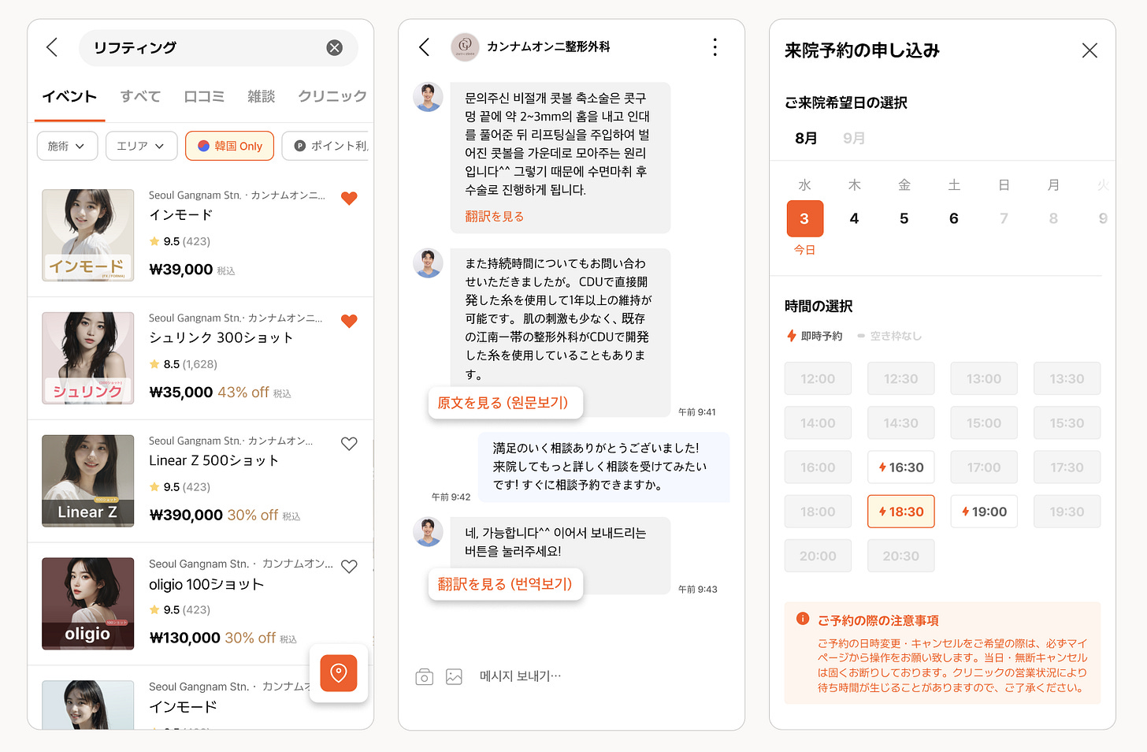1147x752 pixels.
Task: Tap the counselor avatar beside the 네, 가능합니다 message
Action: pos(429,532)
